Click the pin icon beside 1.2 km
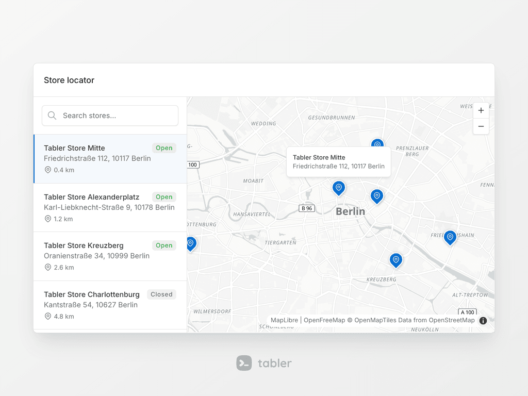 coord(48,219)
